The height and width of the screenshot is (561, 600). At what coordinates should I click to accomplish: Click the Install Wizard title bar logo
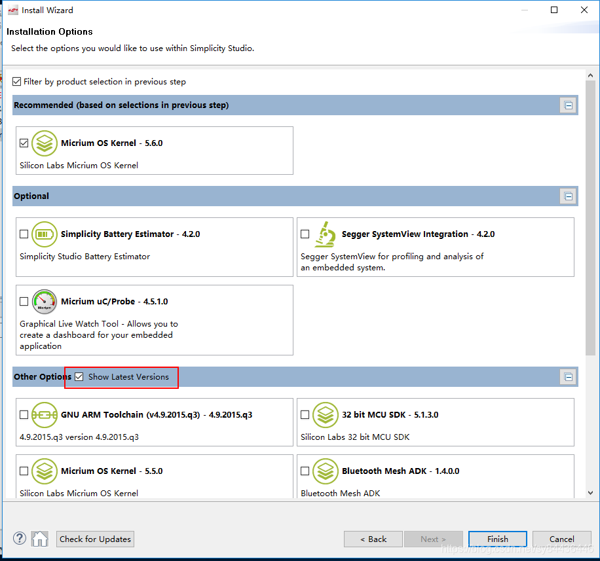[x=13, y=10]
